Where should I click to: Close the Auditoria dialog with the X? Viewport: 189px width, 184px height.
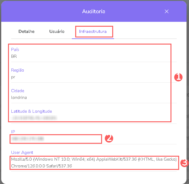pos(166,11)
